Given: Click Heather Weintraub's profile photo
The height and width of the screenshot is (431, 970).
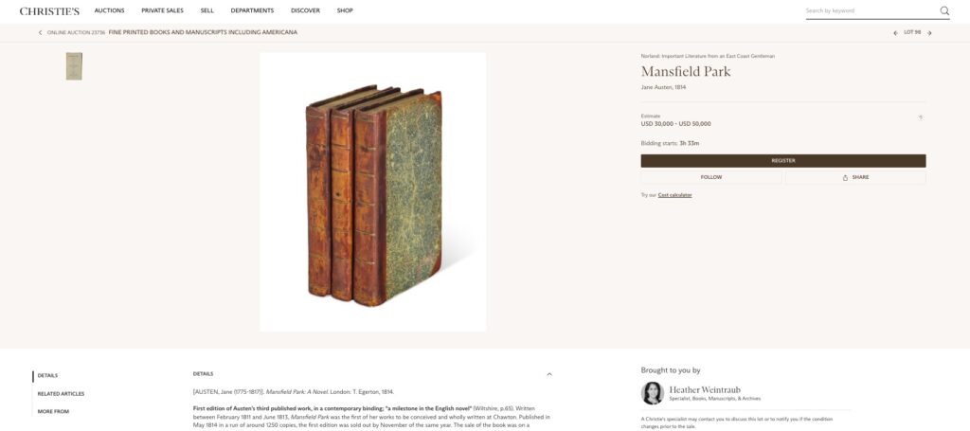Looking at the screenshot, I should pos(652,393).
